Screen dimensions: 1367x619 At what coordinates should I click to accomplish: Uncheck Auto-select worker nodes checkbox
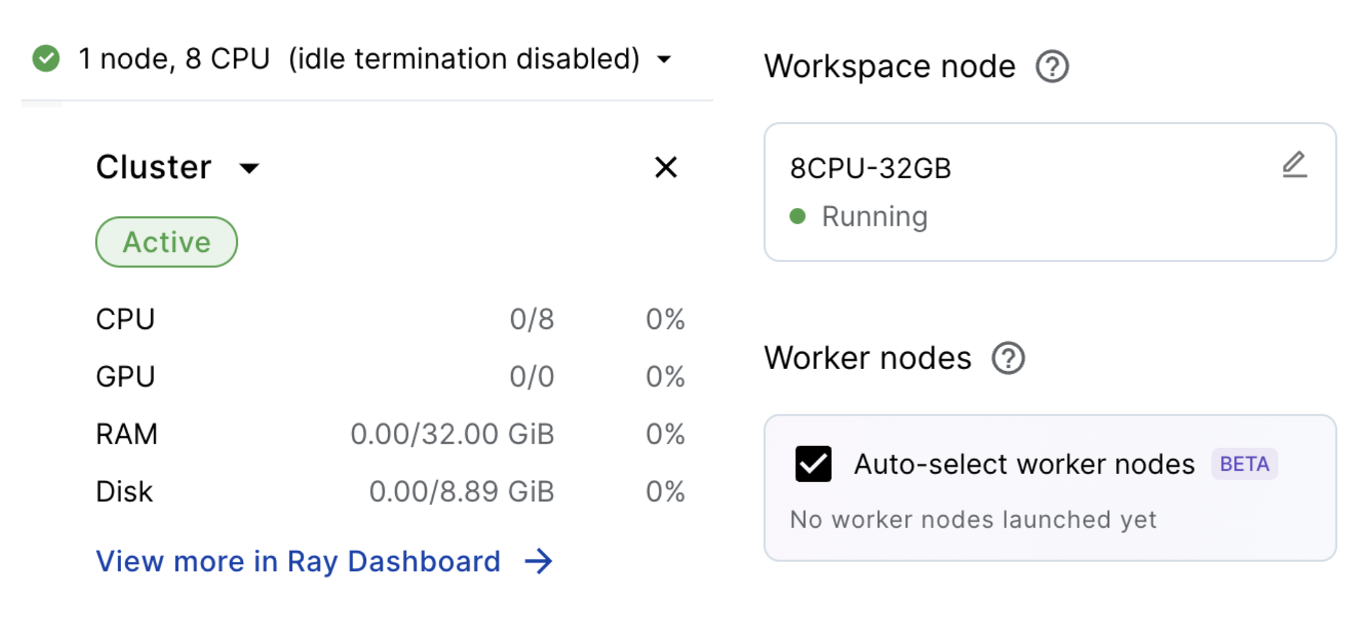[x=813, y=464]
